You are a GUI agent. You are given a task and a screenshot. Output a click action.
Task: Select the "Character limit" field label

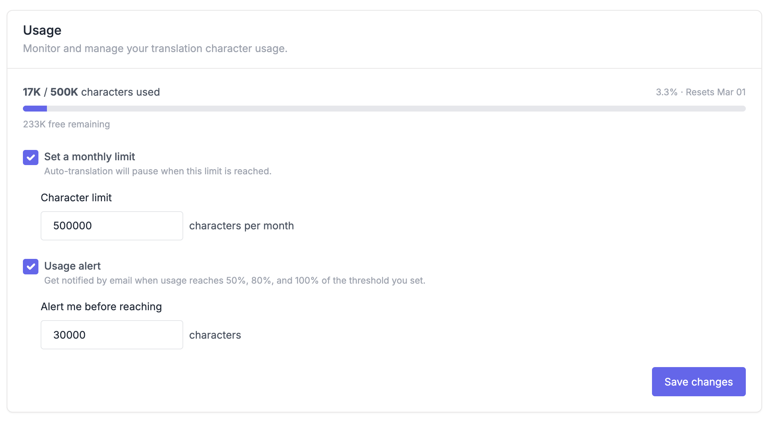click(76, 198)
